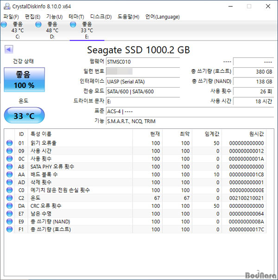Close the CrystalDiskInfo window
Screen dimensions: 278x280
click(x=268, y=6)
